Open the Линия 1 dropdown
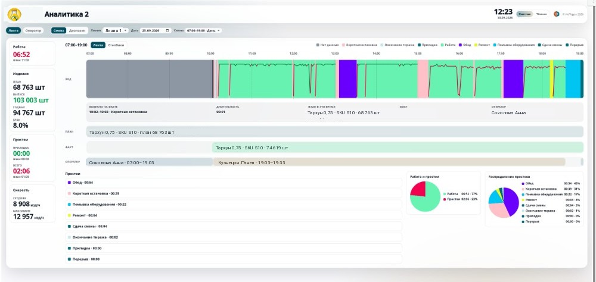Screen dimensions: 596x282 pyautogui.click(x=115, y=30)
